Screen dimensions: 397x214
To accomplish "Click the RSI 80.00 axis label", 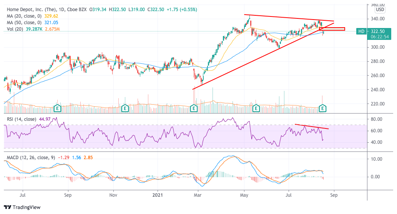I will [x=377, y=119].
